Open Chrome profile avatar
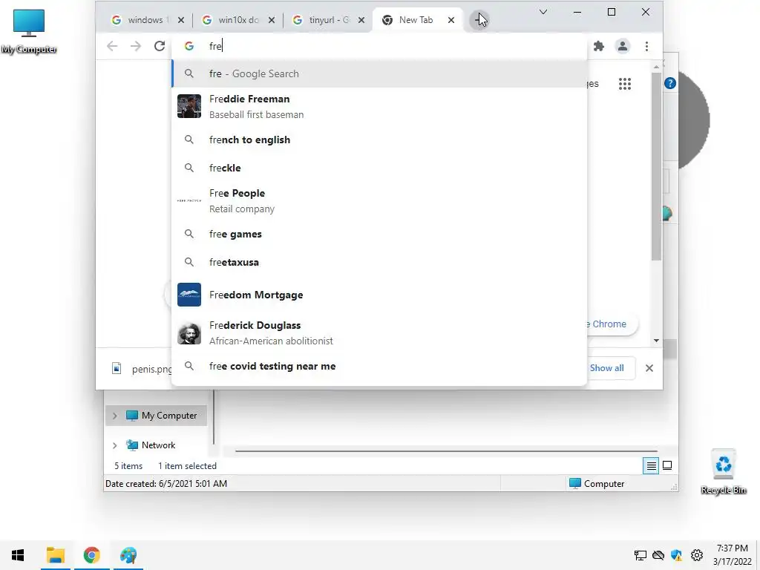The width and height of the screenshot is (760, 570). pyautogui.click(x=623, y=46)
